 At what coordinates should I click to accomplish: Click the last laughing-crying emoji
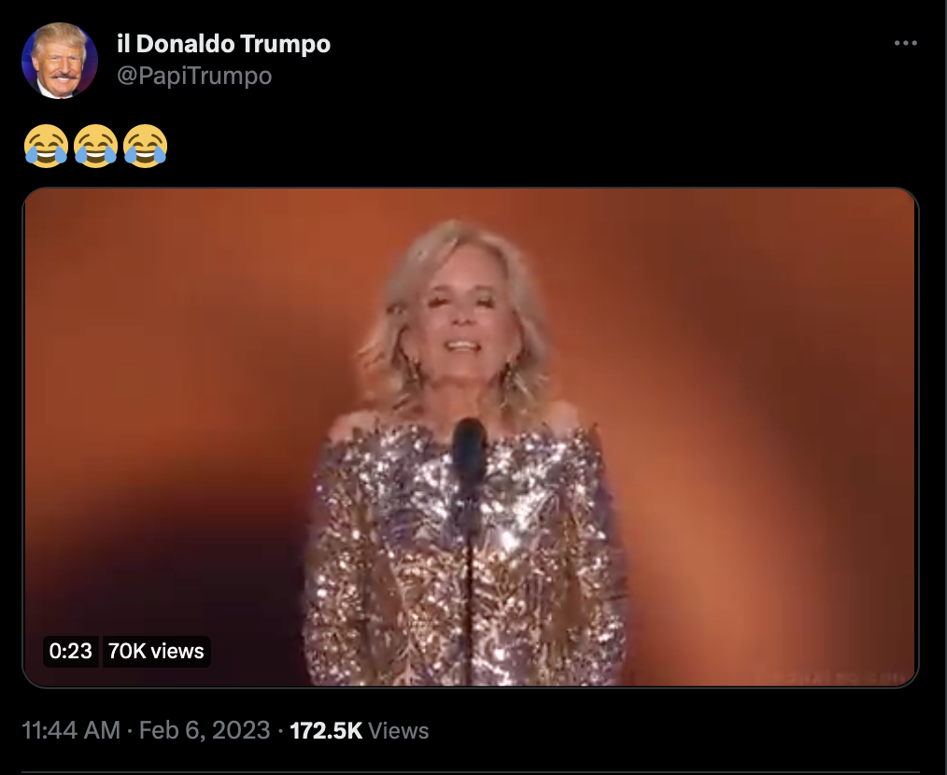[x=145, y=147]
